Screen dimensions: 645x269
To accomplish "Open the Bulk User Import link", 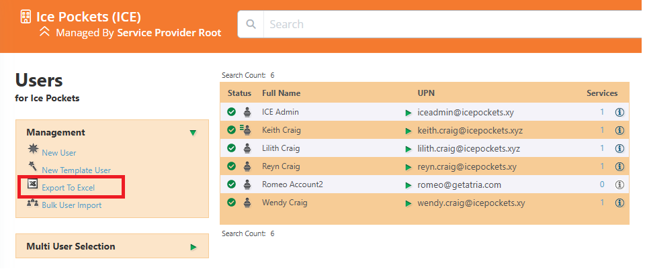I will pos(72,205).
